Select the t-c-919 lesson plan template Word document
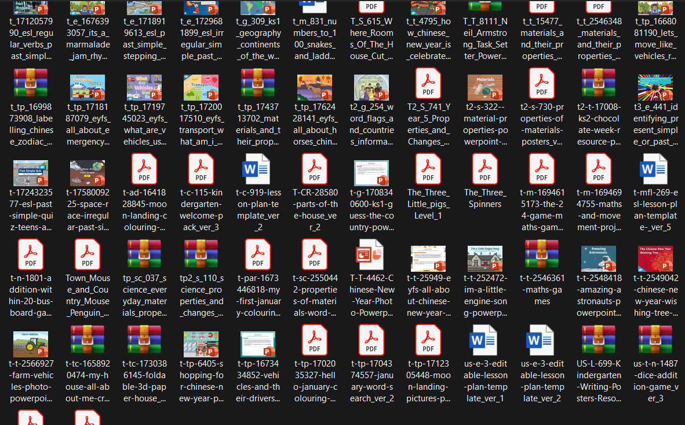 (x=258, y=171)
